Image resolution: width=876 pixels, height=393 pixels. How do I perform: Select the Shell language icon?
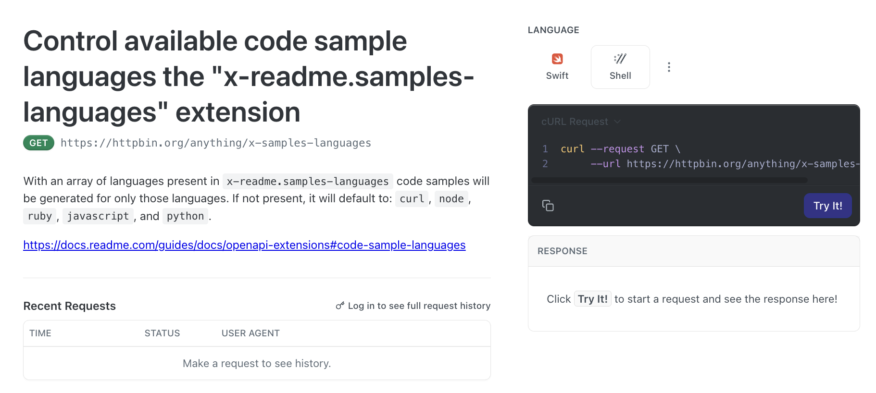620,59
